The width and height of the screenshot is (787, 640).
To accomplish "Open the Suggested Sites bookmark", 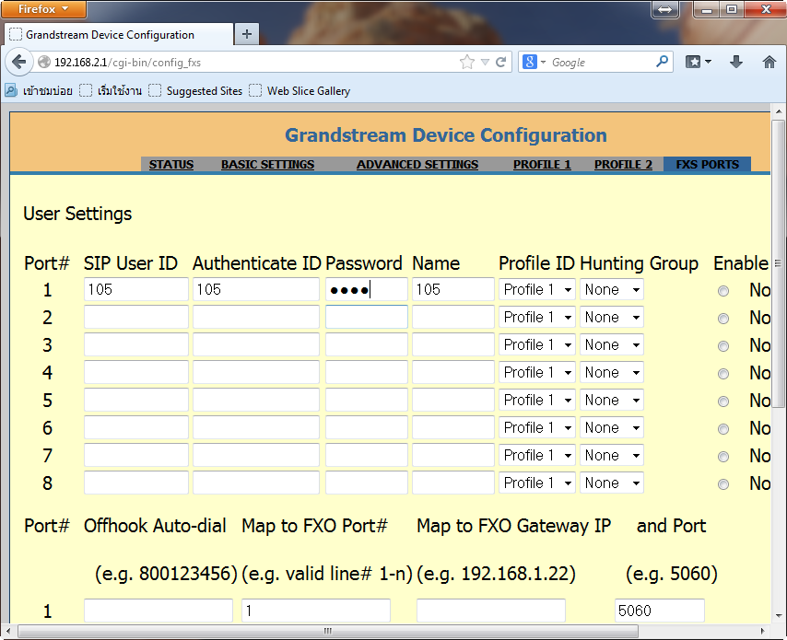I will [195, 91].
